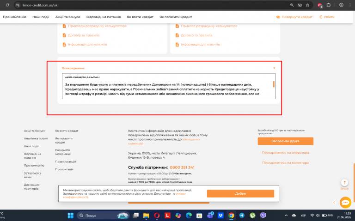Open the footer Для наших партнерів link
Image resolution: width=355 pixels, height=221 pixels.
click(32, 187)
